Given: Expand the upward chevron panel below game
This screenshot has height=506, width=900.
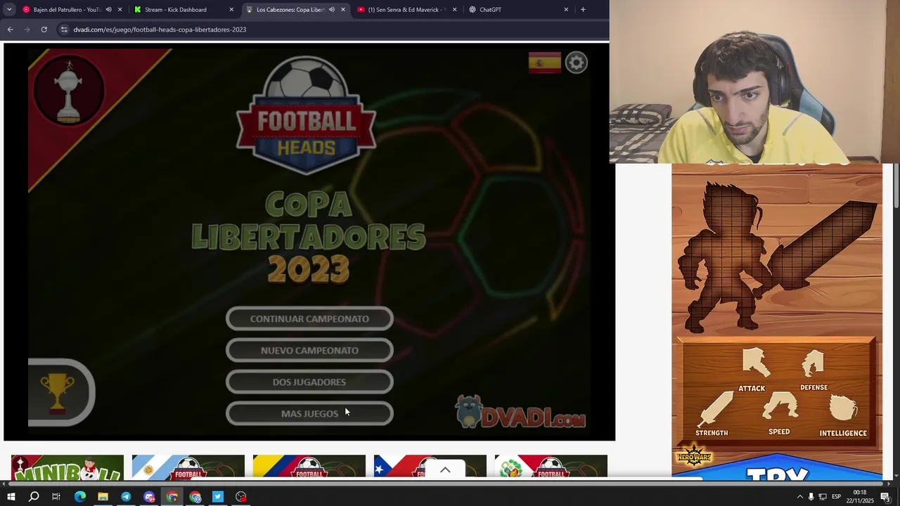Looking at the screenshot, I should coord(445,469).
